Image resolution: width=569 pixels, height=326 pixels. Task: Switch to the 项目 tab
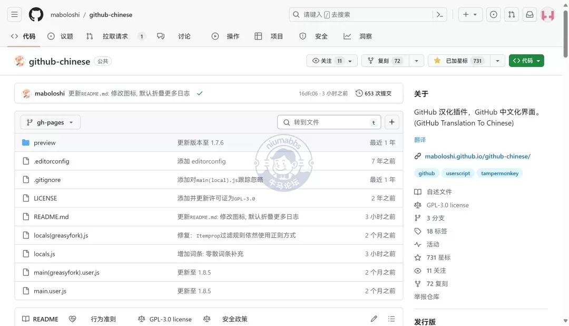269,36
